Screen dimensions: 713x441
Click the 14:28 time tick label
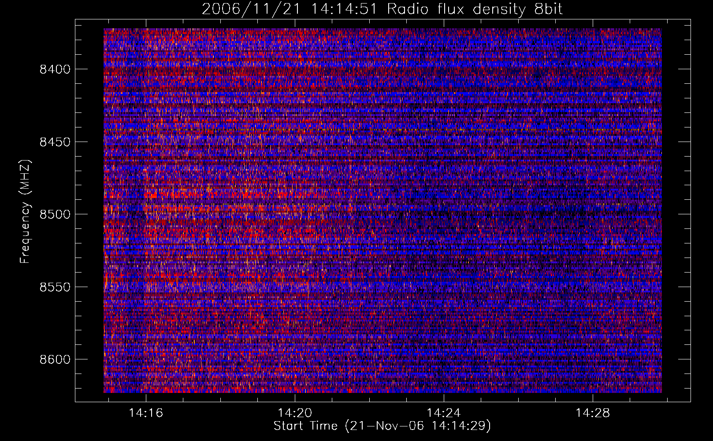[x=593, y=413]
